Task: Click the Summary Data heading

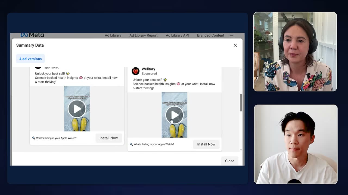Action: click(x=30, y=45)
